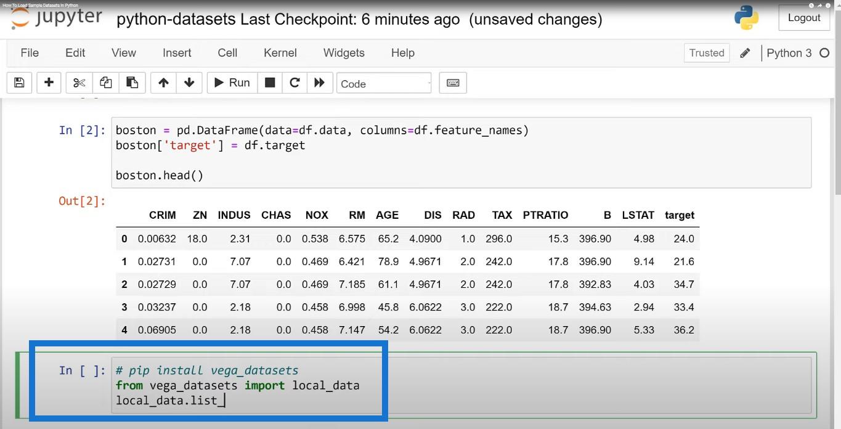This screenshot has width=841, height=429.
Task: Cut selected cells with scissors icon
Action: (x=79, y=83)
